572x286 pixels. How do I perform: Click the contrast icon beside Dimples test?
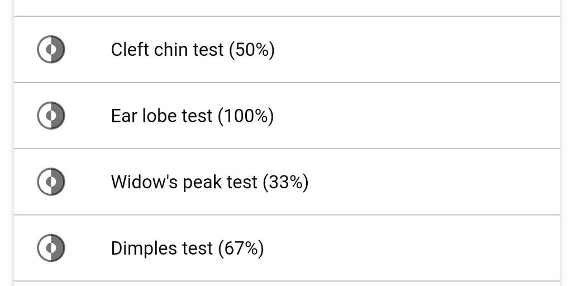(x=51, y=248)
